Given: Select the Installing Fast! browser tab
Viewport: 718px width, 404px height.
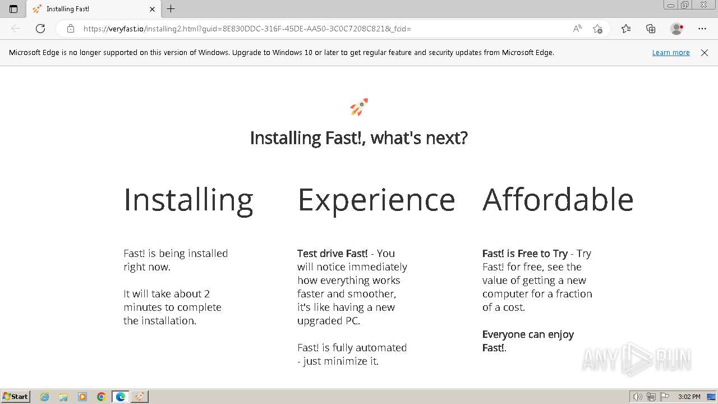Looking at the screenshot, I should (93, 9).
